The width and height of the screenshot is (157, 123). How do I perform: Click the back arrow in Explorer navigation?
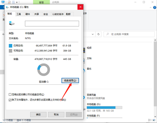click(x=3, y=34)
